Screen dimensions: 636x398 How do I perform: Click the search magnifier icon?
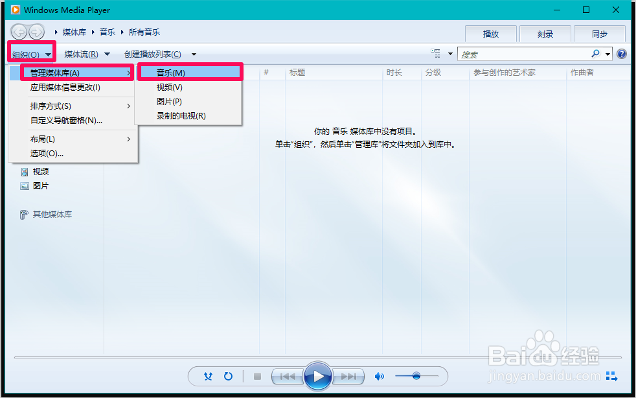click(595, 54)
